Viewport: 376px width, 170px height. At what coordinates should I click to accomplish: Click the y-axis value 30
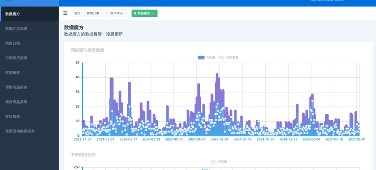[78, 92]
